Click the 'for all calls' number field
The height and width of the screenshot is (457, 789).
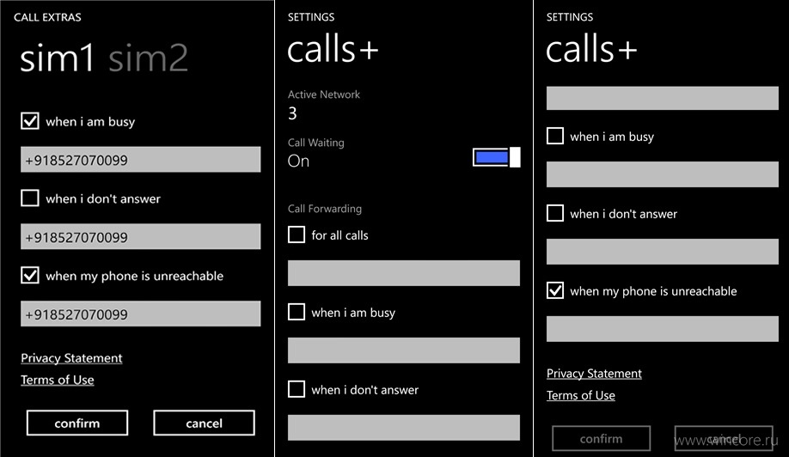(404, 273)
